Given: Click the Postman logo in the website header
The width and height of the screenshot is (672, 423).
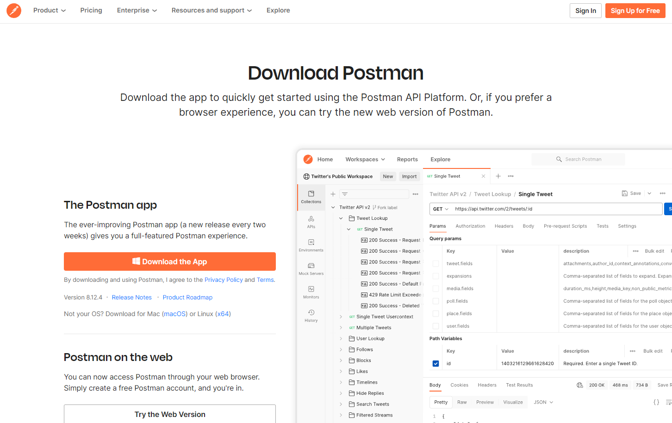Looking at the screenshot, I should tap(14, 10).
